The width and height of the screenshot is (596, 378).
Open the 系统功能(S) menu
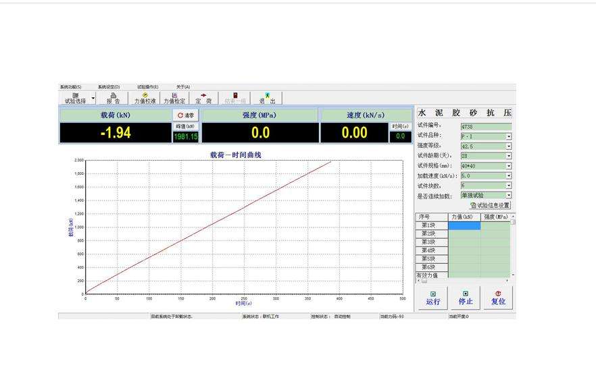pos(71,87)
